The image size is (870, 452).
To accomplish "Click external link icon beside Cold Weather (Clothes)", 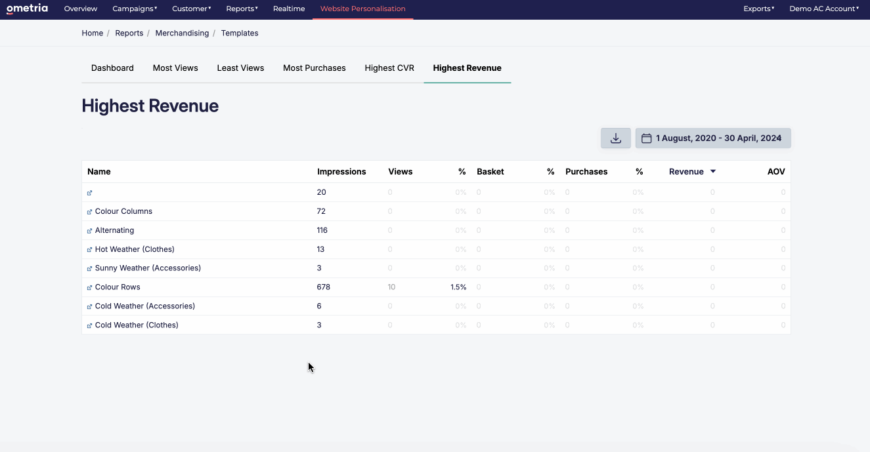I will [90, 326].
